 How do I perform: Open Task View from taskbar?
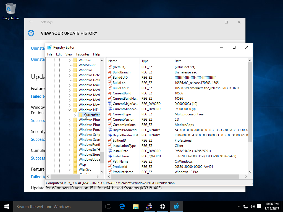(108, 206)
